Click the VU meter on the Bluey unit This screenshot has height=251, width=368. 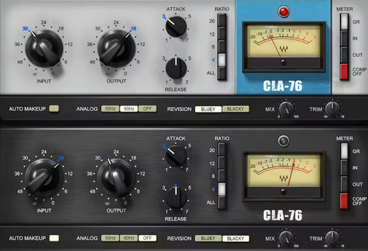283,47
